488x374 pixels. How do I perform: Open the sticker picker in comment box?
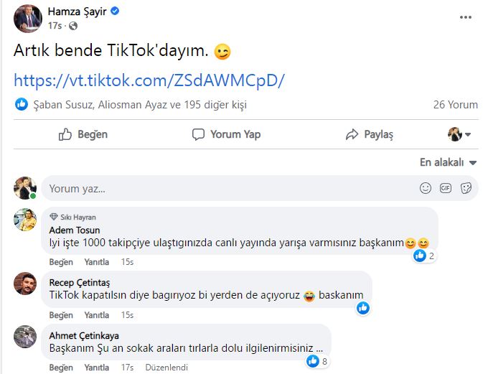[x=466, y=188]
